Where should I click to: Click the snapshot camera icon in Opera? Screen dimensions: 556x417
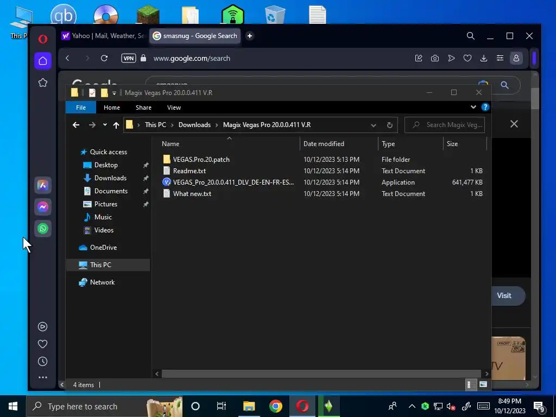435,58
